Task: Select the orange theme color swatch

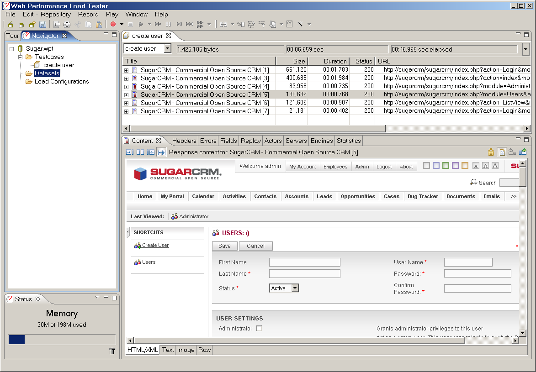Action: coord(465,166)
